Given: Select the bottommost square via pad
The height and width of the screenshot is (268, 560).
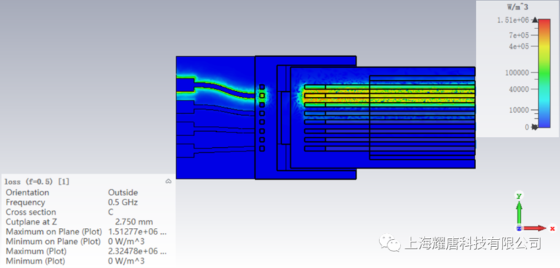Looking at the screenshot, I should click(x=262, y=149).
